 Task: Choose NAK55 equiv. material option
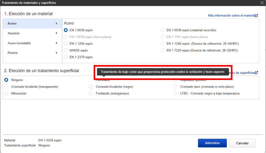(x=66, y=50)
